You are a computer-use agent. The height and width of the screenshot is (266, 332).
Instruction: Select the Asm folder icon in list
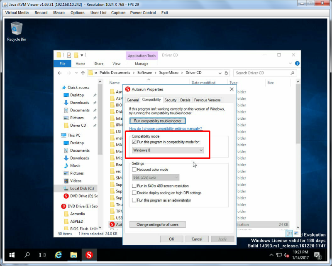112,92
